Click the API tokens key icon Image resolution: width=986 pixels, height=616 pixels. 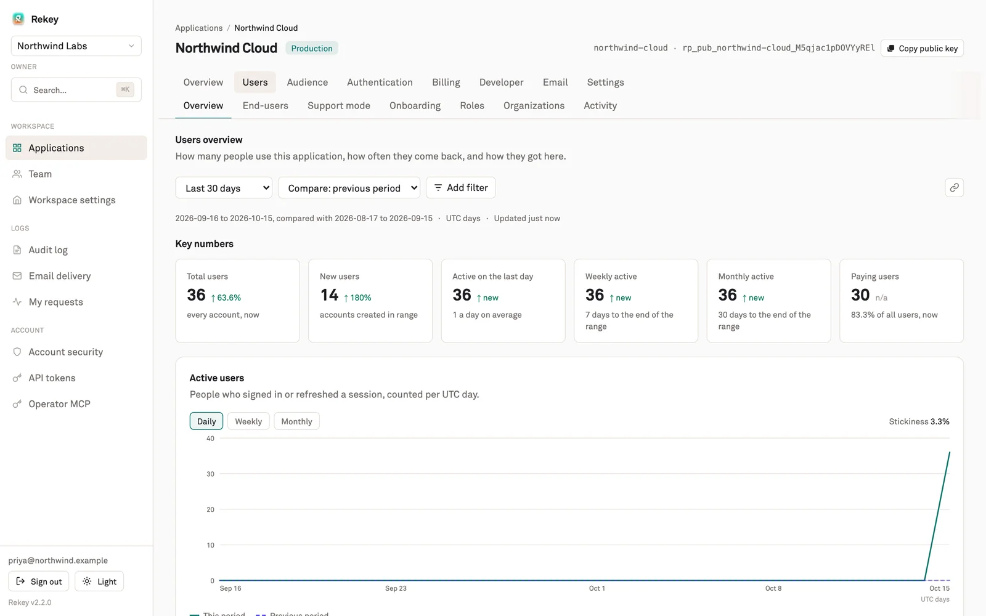point(17,378)
